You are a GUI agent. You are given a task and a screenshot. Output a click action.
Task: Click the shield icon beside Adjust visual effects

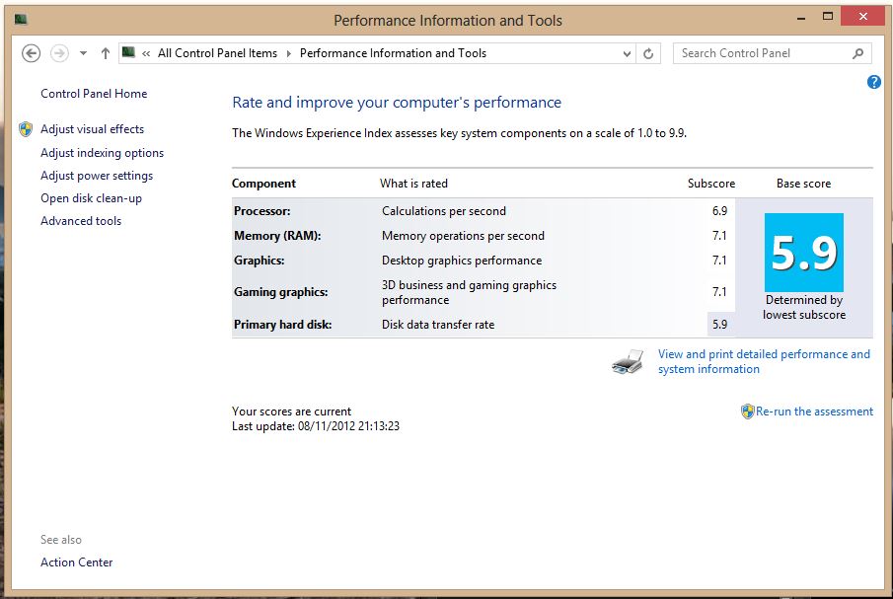point(26,129)
